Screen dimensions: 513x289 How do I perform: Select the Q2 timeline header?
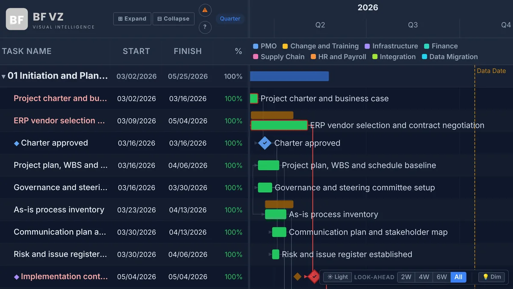[320, 25]
